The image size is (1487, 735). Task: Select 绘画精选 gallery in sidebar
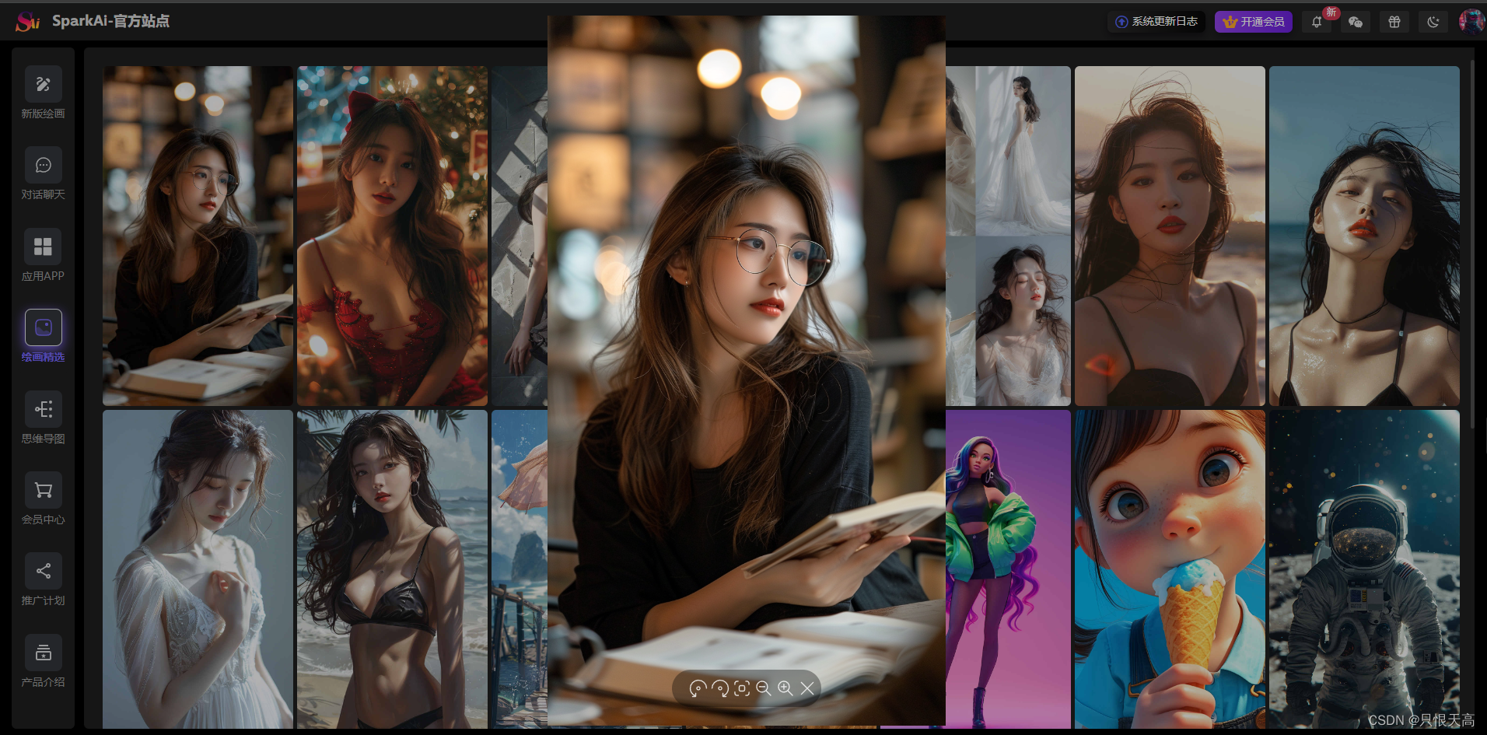[x=43, y=337]
